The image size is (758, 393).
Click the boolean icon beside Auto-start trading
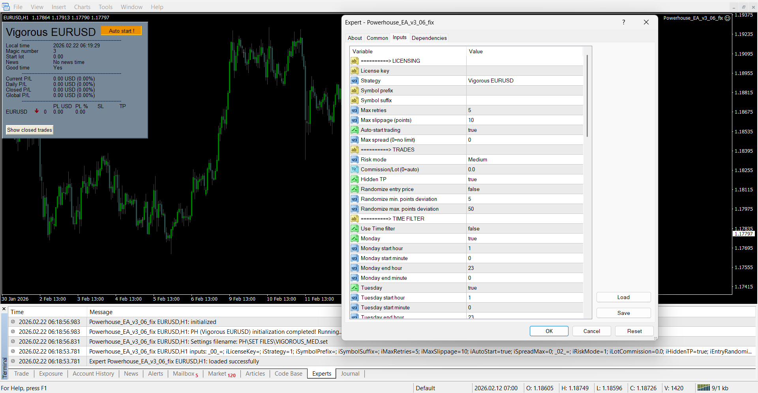tap(354, 130)
